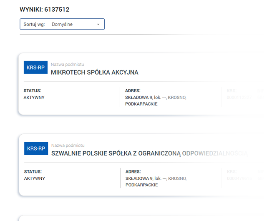Click the ADRES label in SZWALNIE card
Viewport: 277px width, 221px height.
click(x=133, y=171)
